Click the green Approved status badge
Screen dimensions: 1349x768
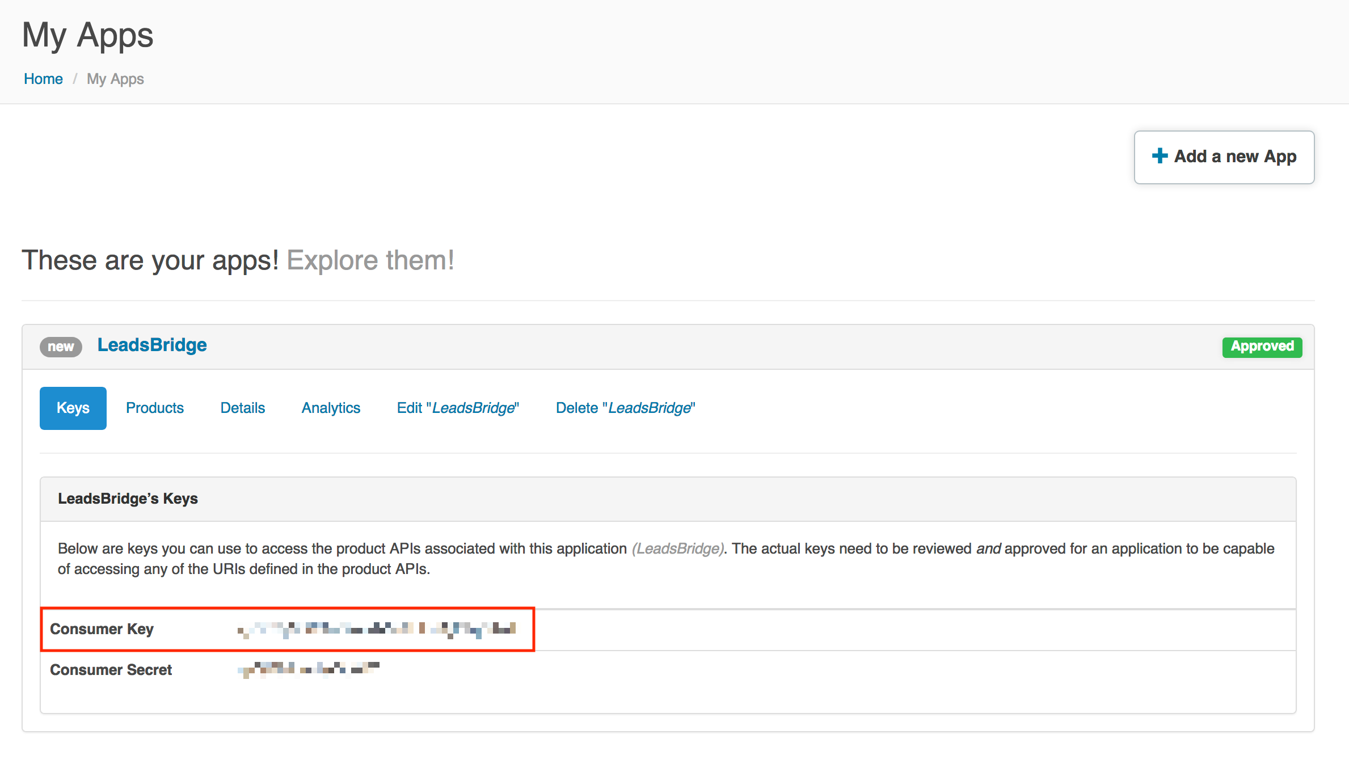pos(1262,347)
